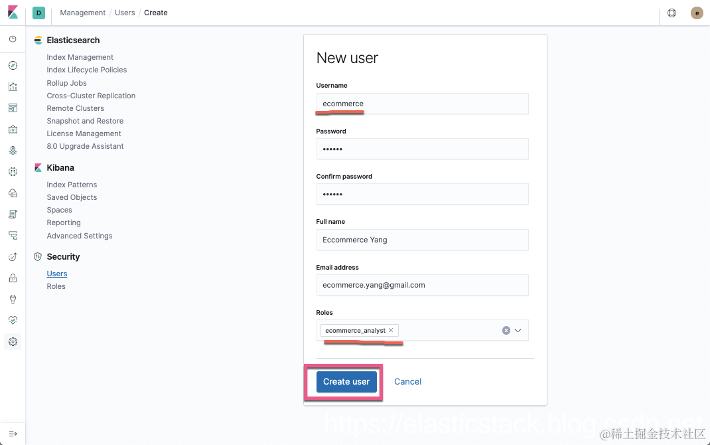Viewport: 710px width, 445px height.
Task: Open License Management
Action: coord(84,133)
